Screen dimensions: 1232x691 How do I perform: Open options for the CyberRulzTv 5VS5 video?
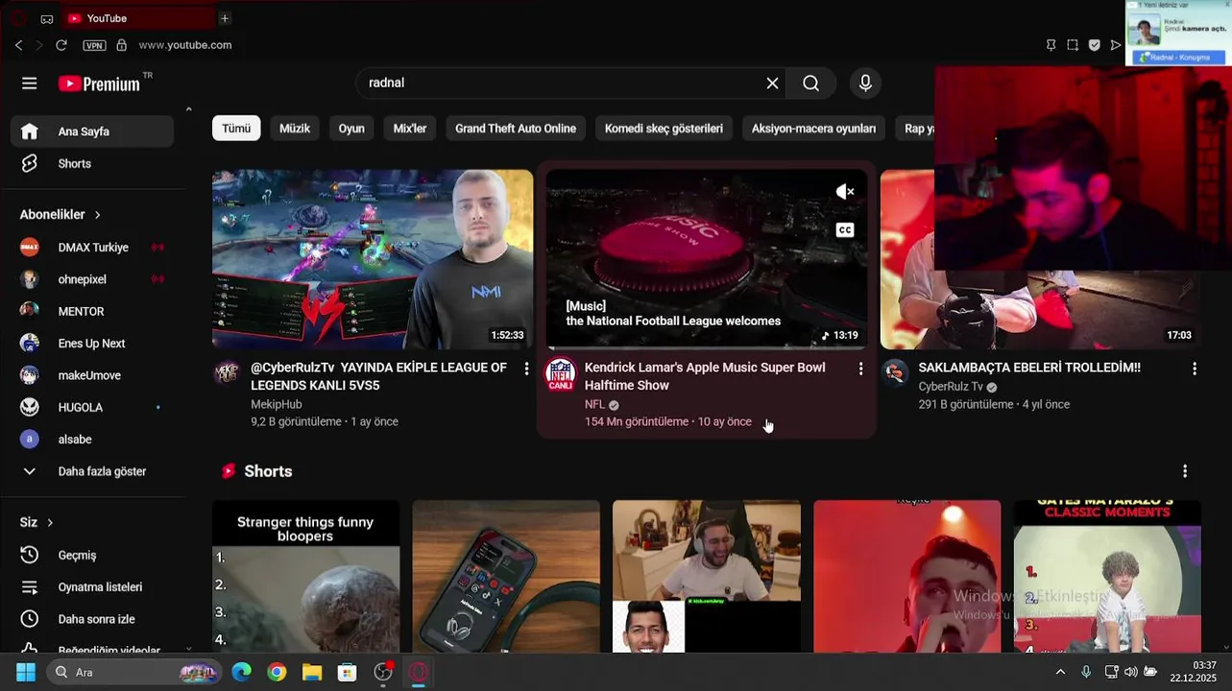click(526, 369)
